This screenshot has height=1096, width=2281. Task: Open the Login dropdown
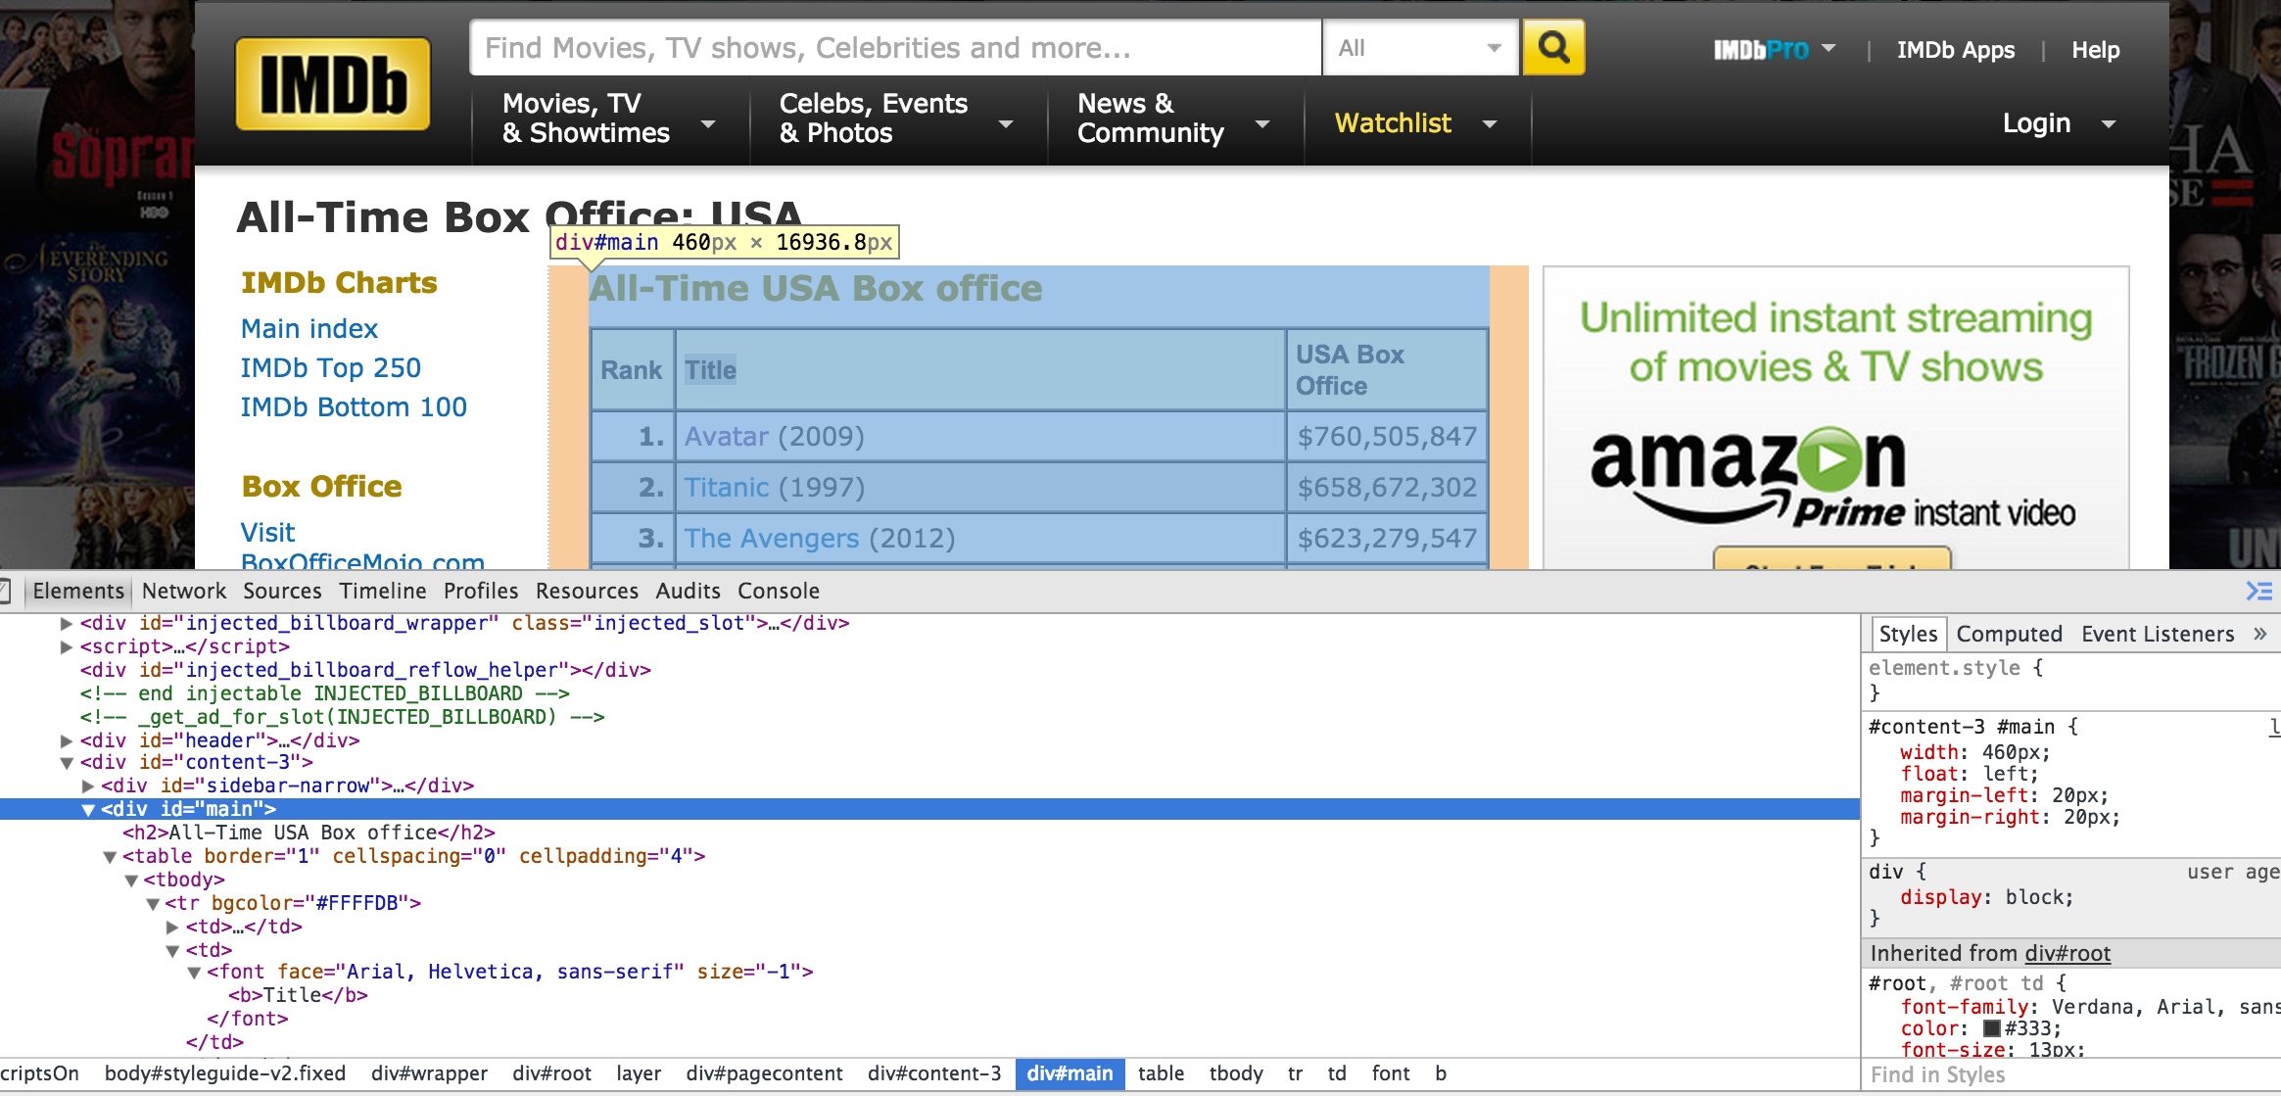[x=2059, y=123]
